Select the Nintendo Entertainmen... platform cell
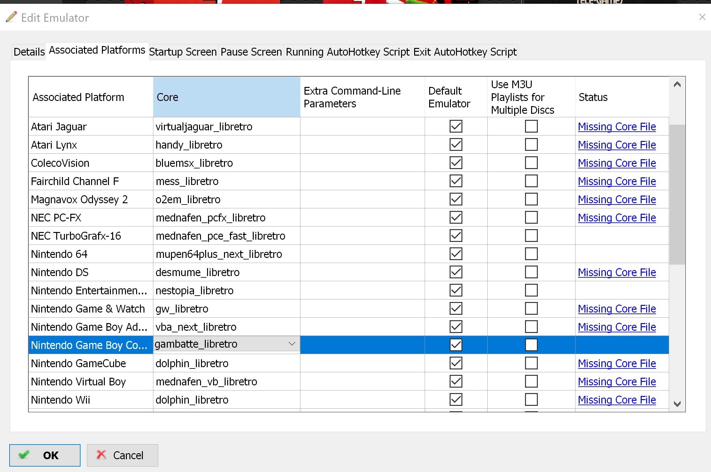Image resolution: width=711 pixels, height=472 pixels. 91,290
